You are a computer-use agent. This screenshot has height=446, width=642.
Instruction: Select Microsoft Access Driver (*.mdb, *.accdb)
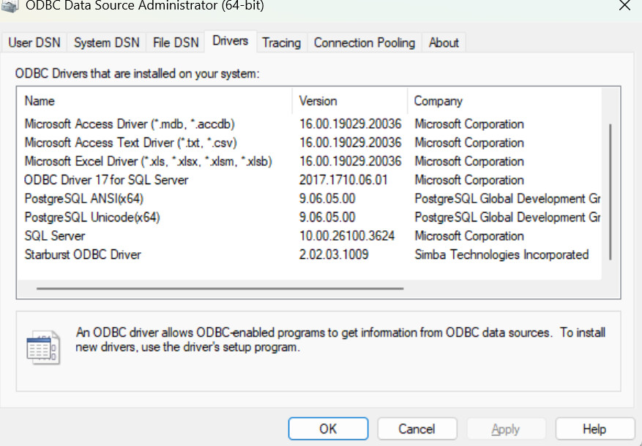pos(130,124)
